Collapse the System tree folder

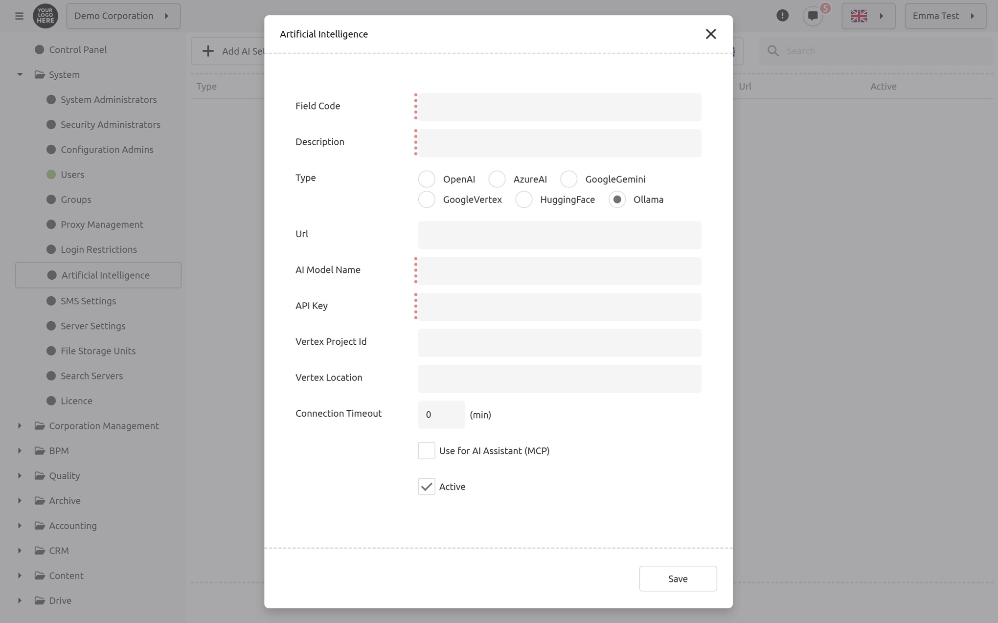[20, 74]
